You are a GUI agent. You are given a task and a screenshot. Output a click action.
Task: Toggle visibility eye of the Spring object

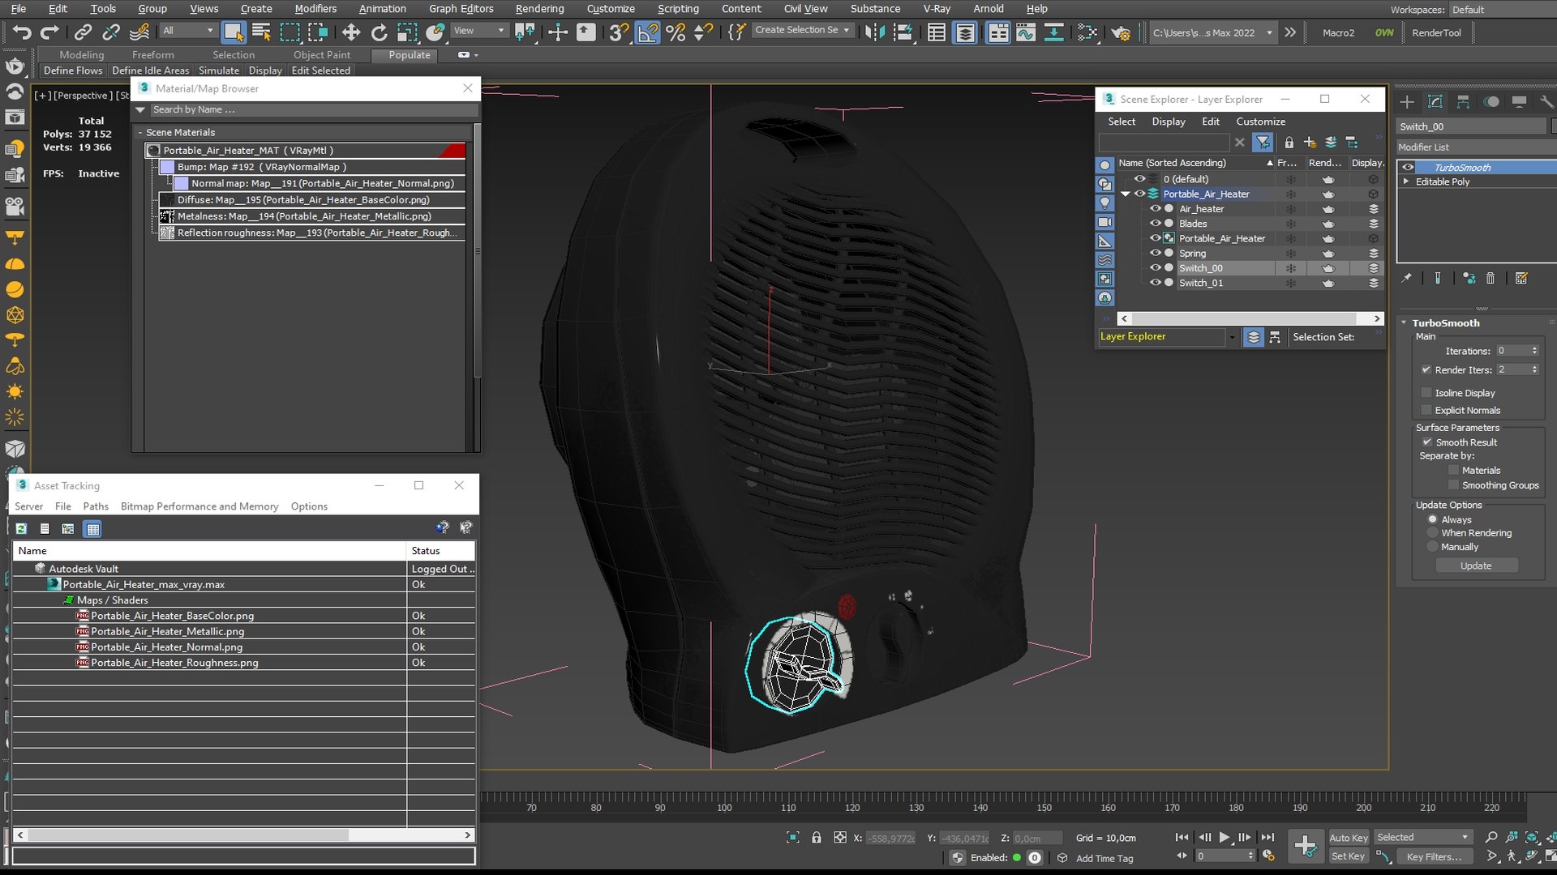click(1156, 254)
